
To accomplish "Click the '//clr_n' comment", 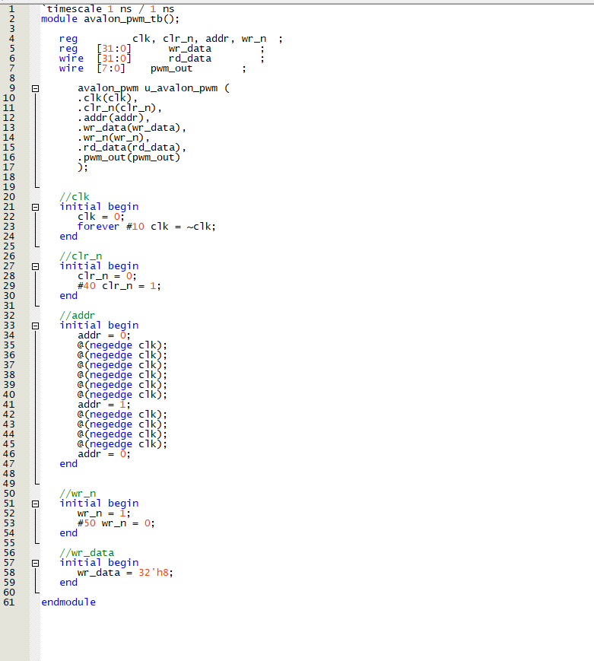I will (x=81, y=256).
